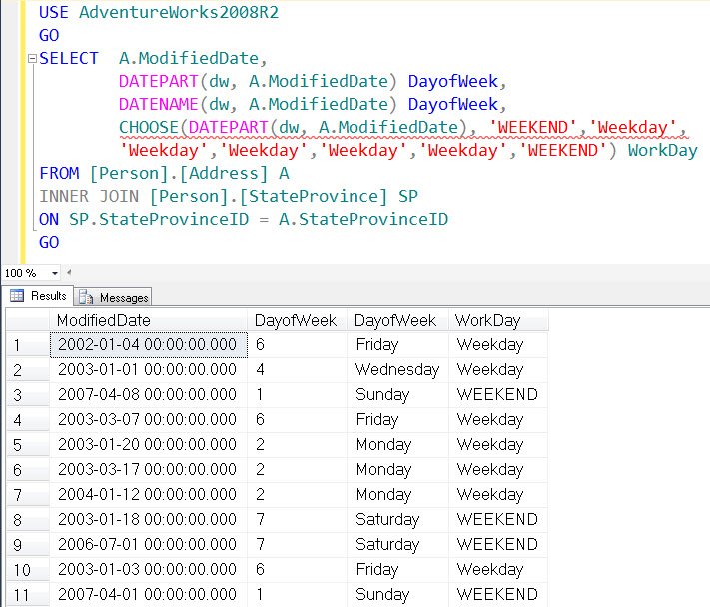Select the WorkDay column header
Image resolution: width=710 pixels, height=607 pixels.
pos(498,320)
